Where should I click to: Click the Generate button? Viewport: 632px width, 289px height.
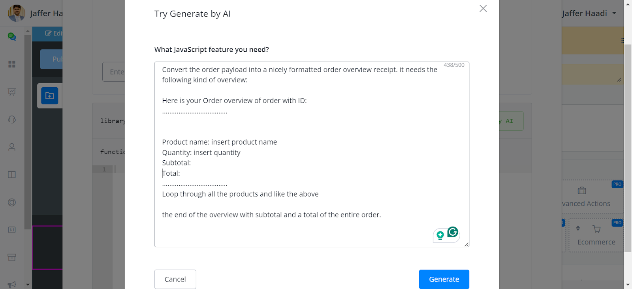(444, 279)
